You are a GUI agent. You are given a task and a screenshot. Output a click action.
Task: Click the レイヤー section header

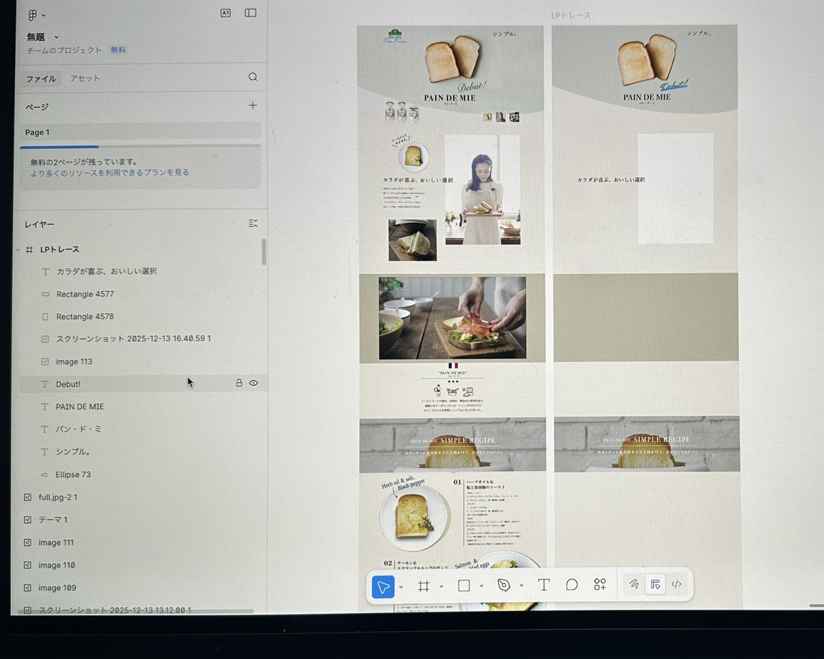(x=40, y=224)
